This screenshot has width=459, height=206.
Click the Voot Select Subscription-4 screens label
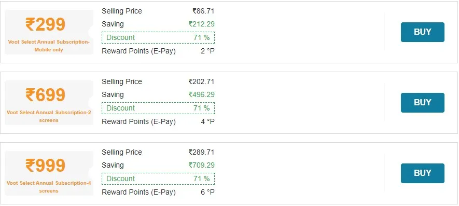[49, 187]
